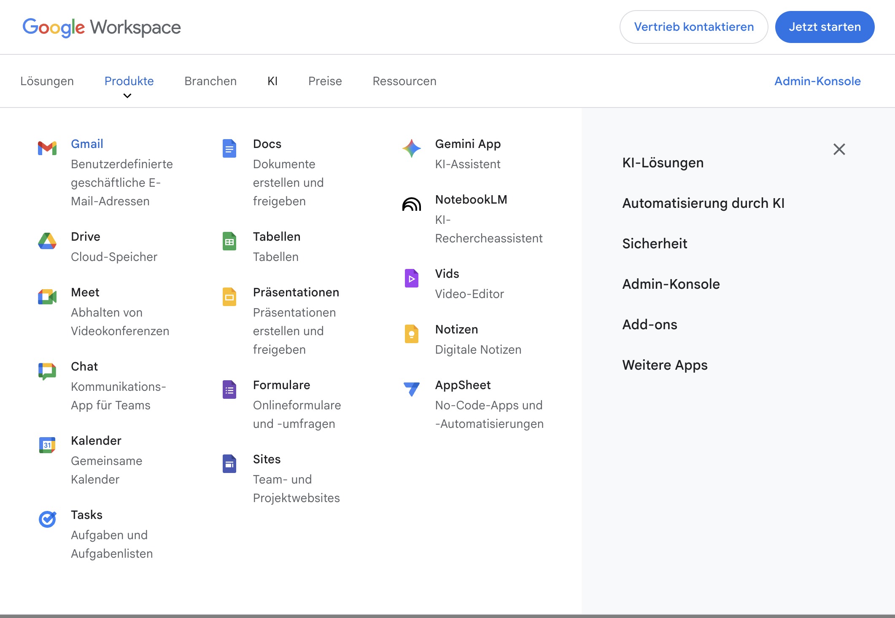Open the Gemini App link
The image size is (895, 618).
[468, 144]
